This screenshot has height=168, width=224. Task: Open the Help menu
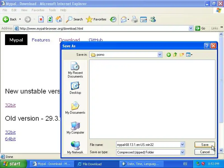coord(63,10)
